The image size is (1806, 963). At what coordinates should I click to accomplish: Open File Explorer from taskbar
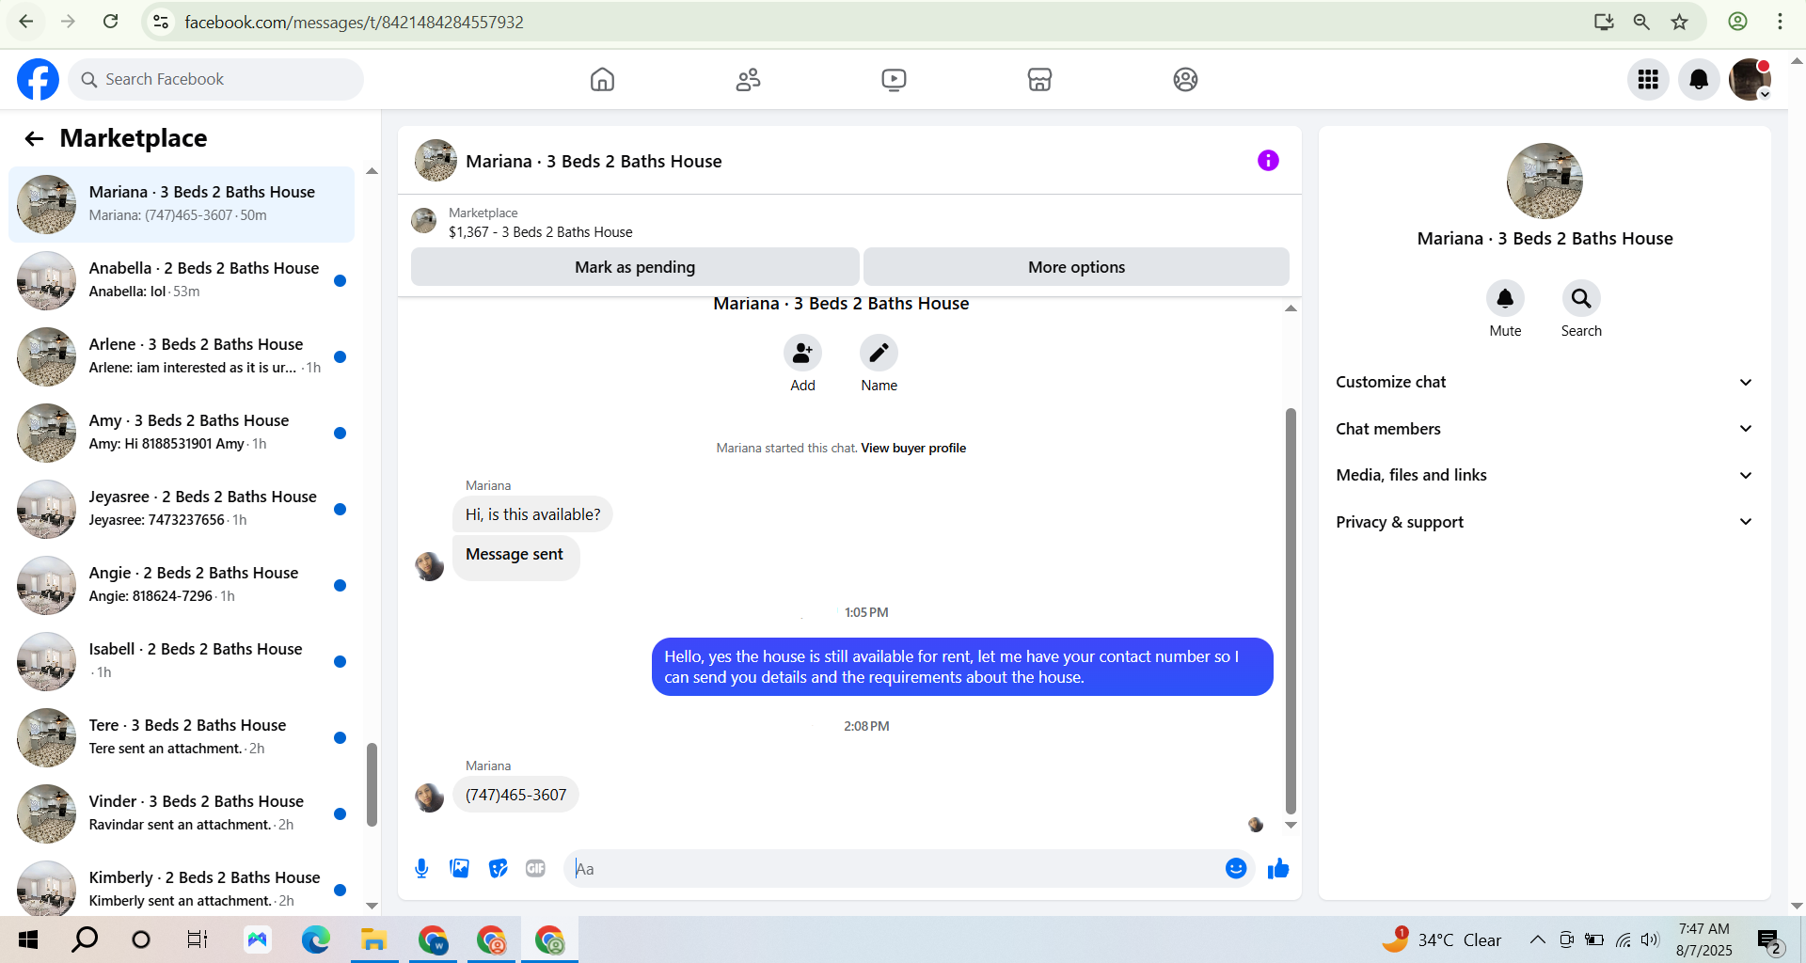373,939
